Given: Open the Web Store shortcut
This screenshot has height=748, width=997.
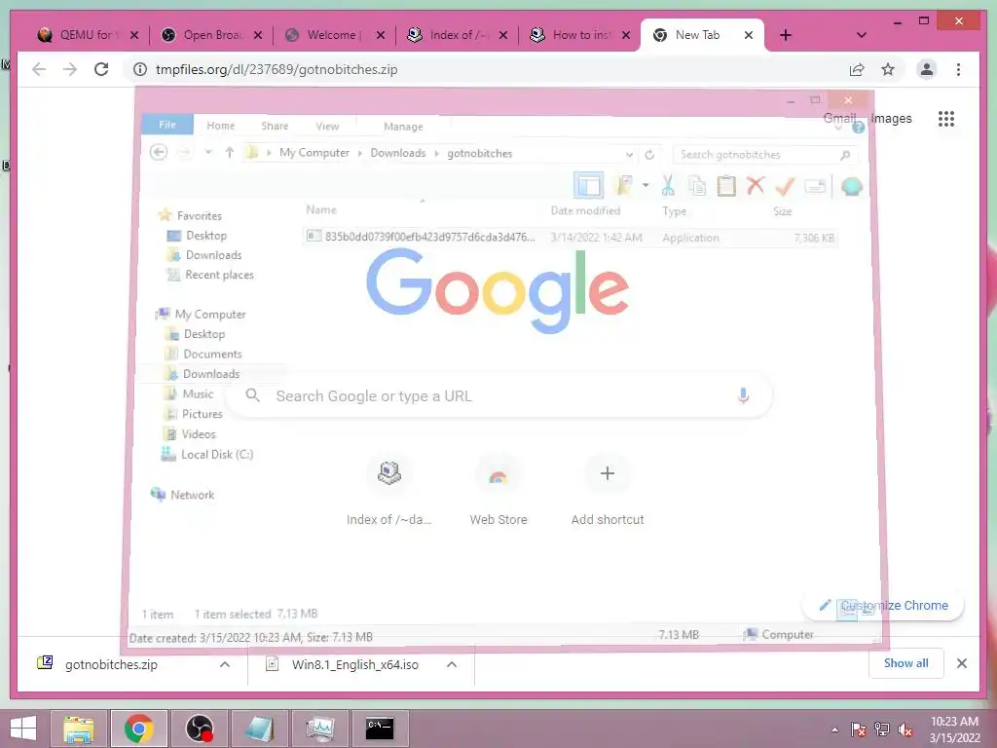Looking at the screenshot, I should point(498,491).
